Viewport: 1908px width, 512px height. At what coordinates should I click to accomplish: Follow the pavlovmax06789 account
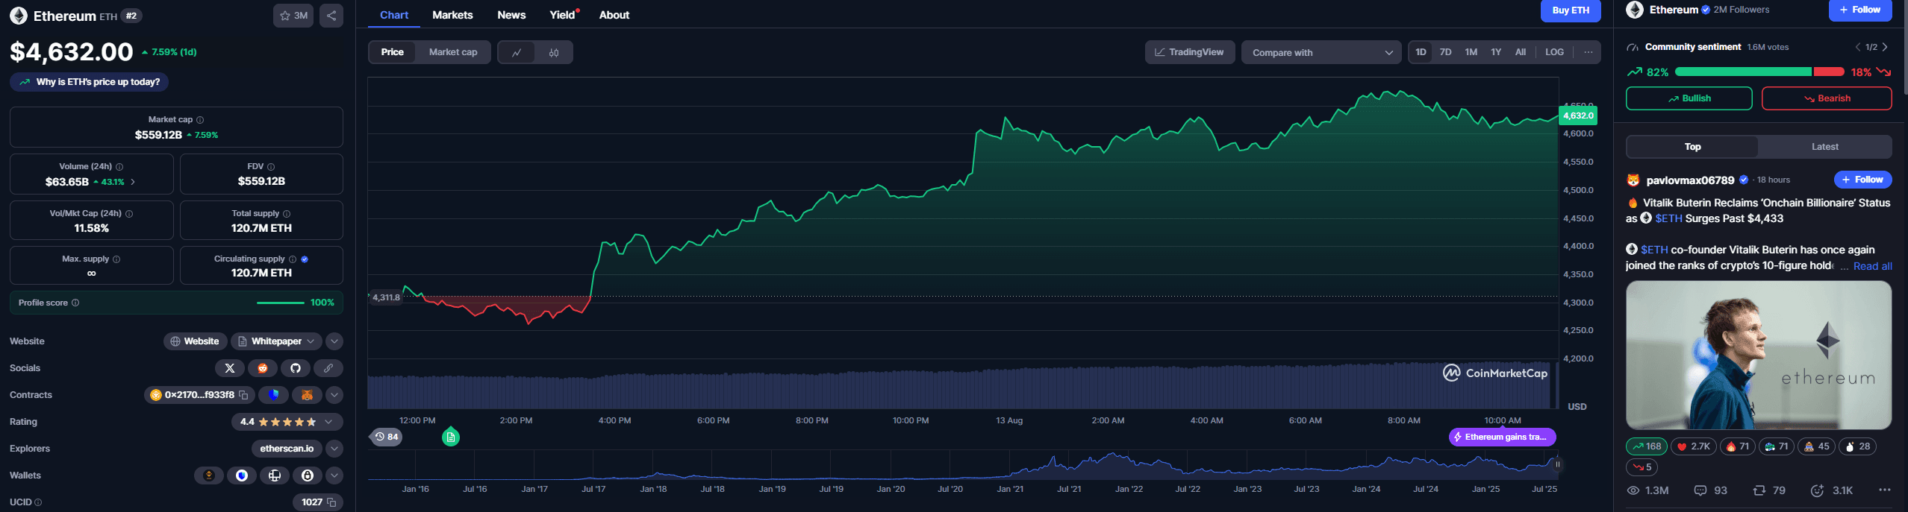(x=1862, y=180)
